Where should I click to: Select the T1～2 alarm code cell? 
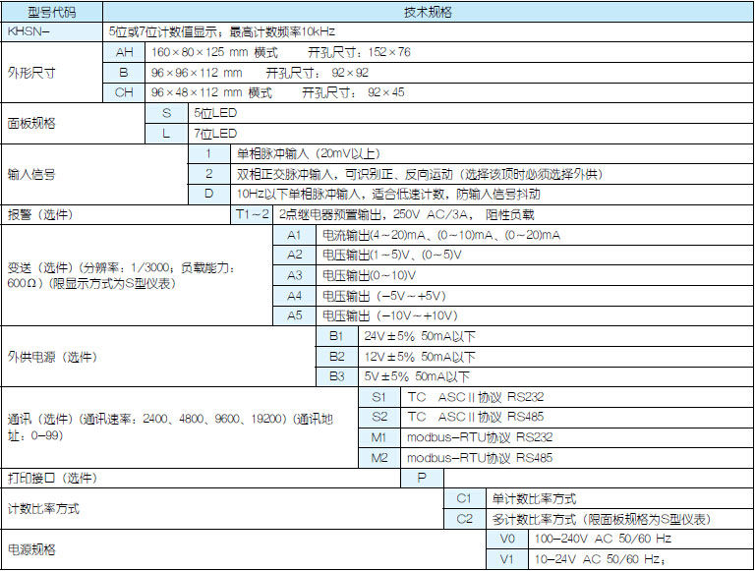pyautogui.click(x=252, y=214)
